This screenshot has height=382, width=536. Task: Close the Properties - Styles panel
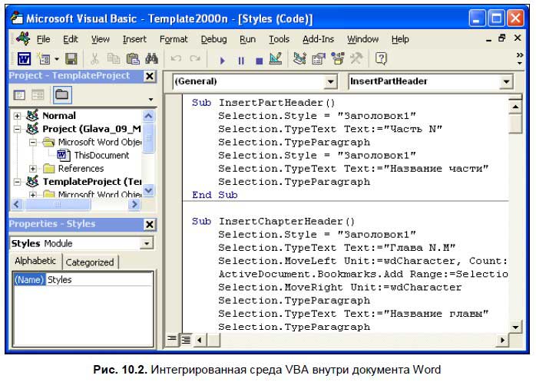coord(149,223)
